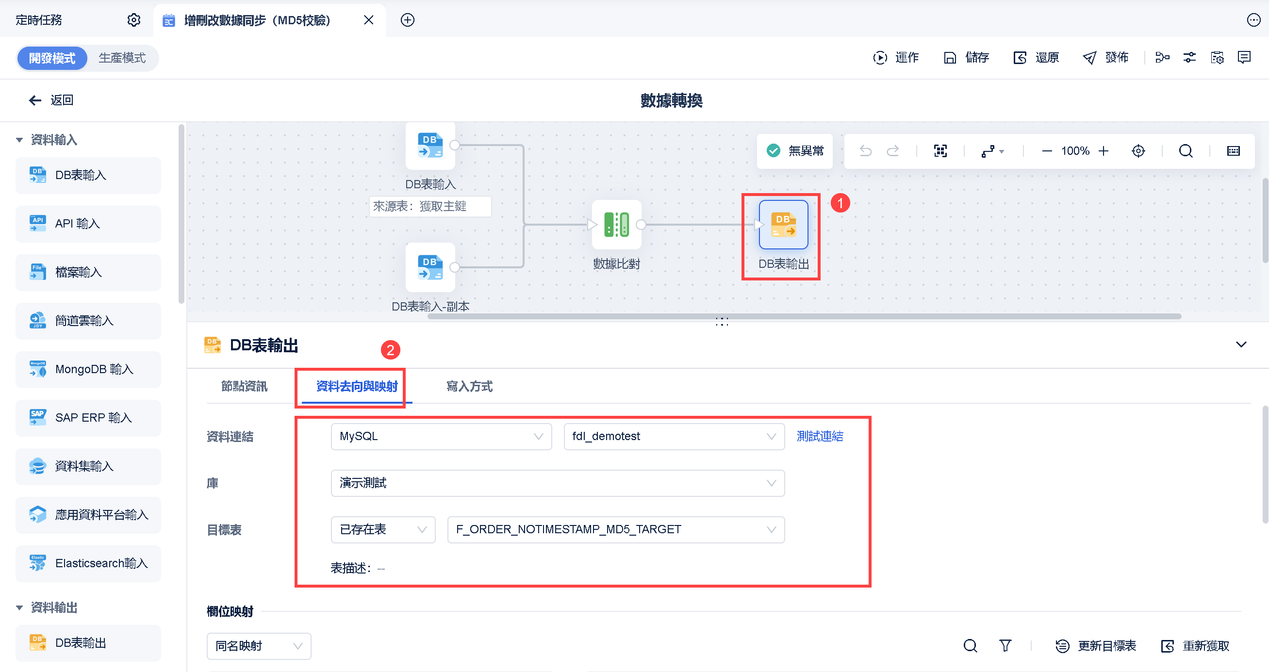The image size is (1269, 672).
Task: Click the 數據比對 node icon on canvas
Action: (x=616, y=225)
